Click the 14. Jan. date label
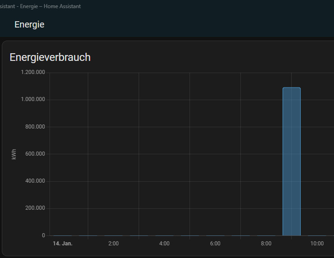 tap(63, 244)
